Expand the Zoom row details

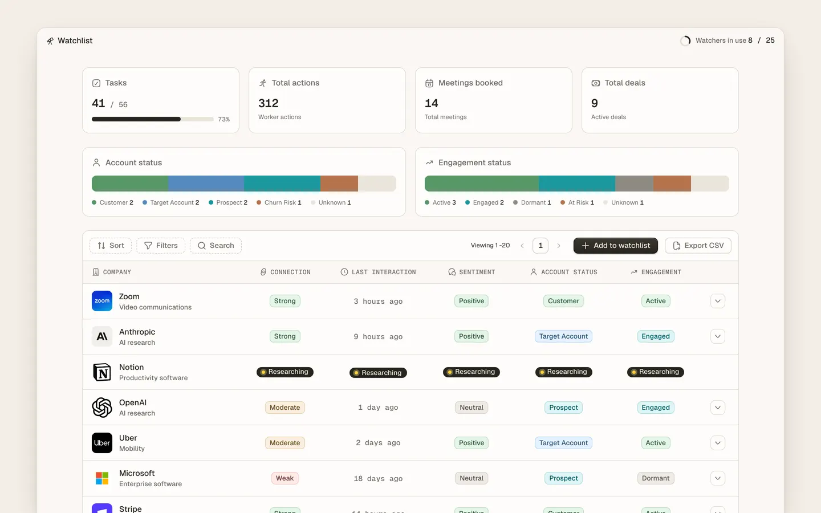tap(718, 301)
